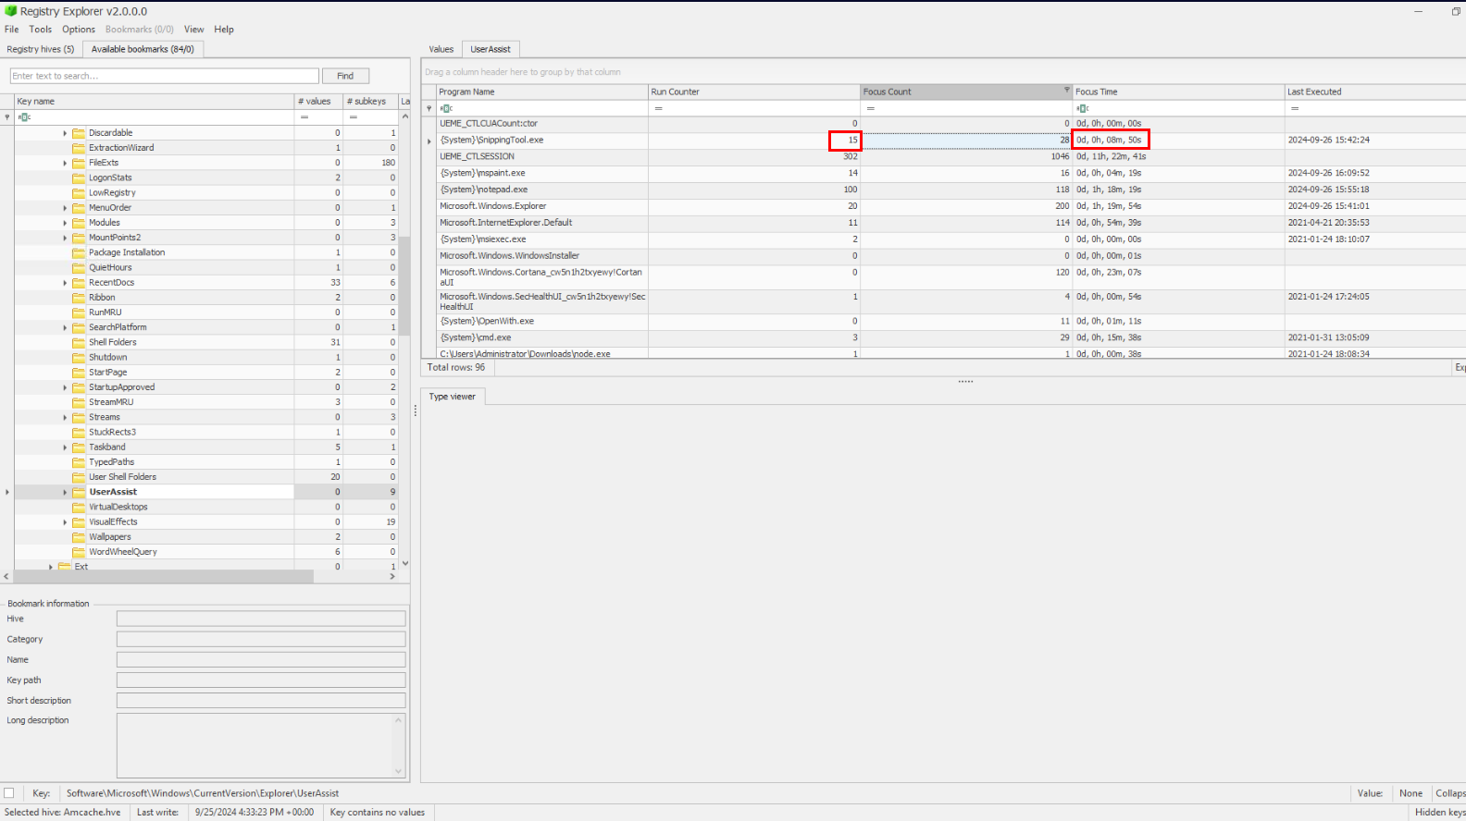Tick the checkbox beside the Key label

9,793
